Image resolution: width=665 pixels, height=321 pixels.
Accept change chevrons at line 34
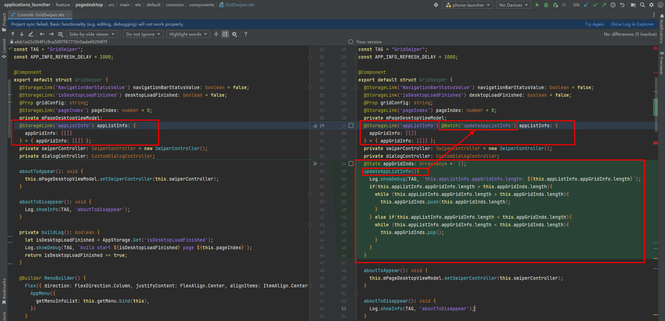pos(315,164)
